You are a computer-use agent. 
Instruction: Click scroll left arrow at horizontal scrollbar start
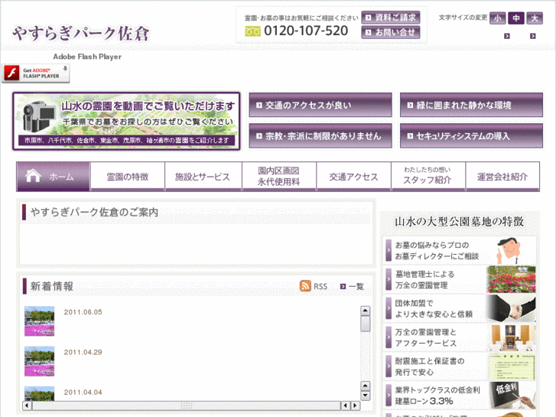pyautogui.click(x=27, y=406)
